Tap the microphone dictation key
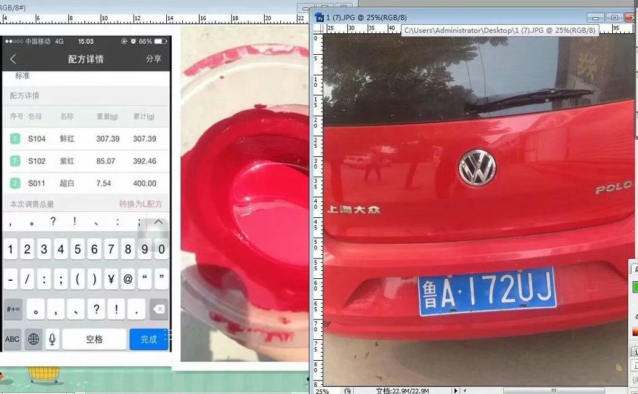The image size is (638, 394). point(52,339)
